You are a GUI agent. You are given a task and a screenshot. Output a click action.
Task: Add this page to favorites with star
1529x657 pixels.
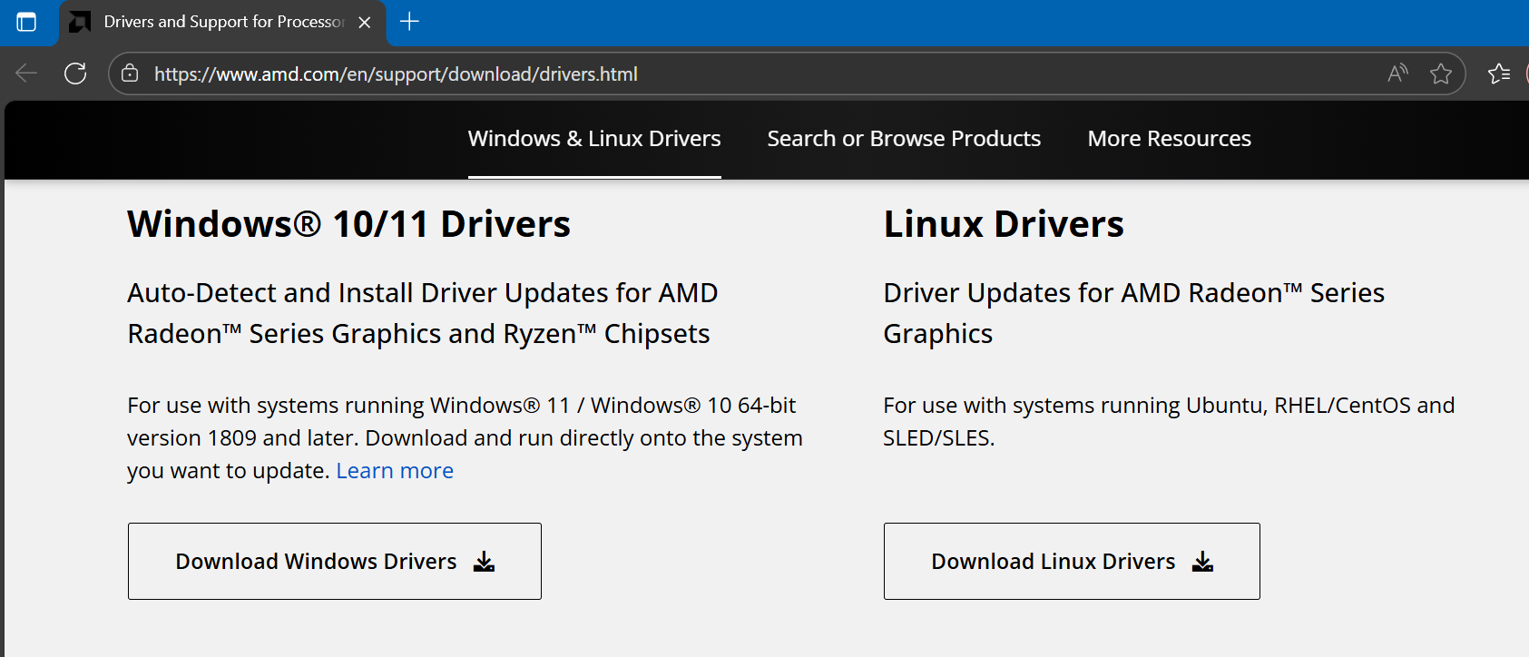[x=1440, y=74]
